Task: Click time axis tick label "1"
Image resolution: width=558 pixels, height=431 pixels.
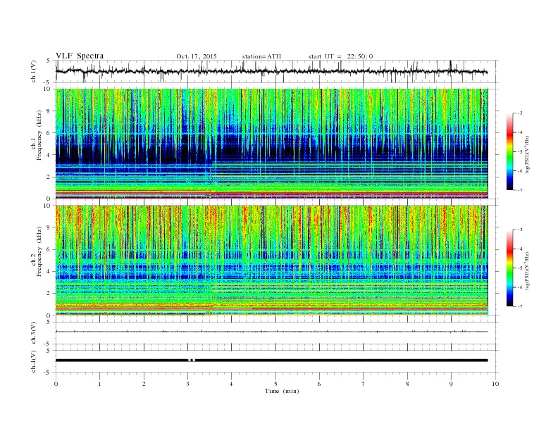Action: point(99,384)
